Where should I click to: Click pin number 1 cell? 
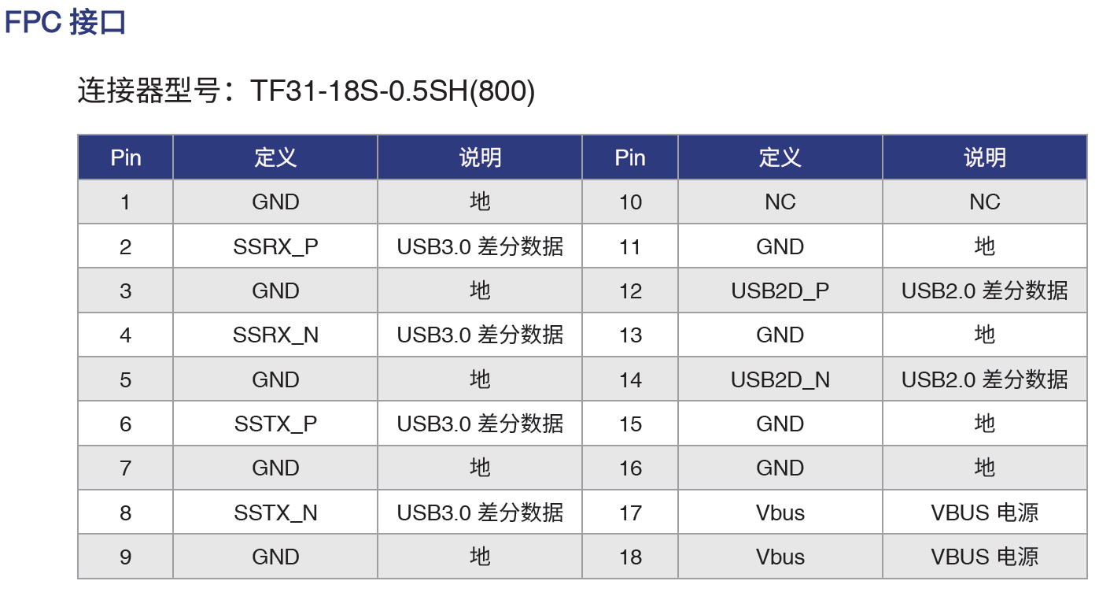pos(126,202)
